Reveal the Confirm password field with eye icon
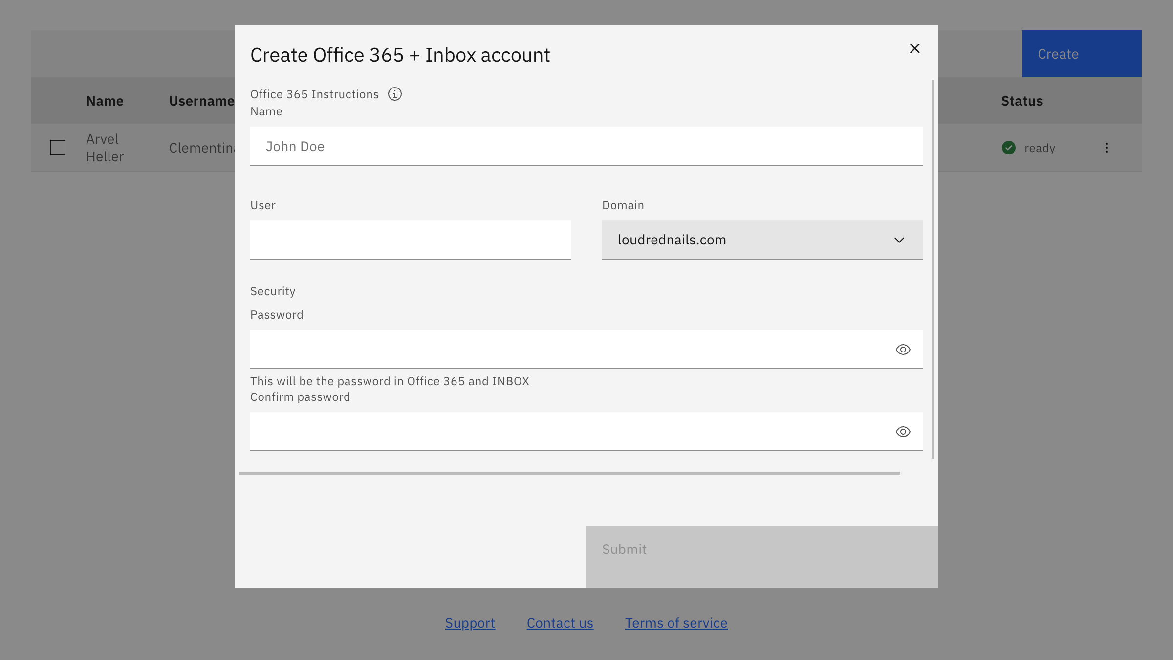 [903, 432]
